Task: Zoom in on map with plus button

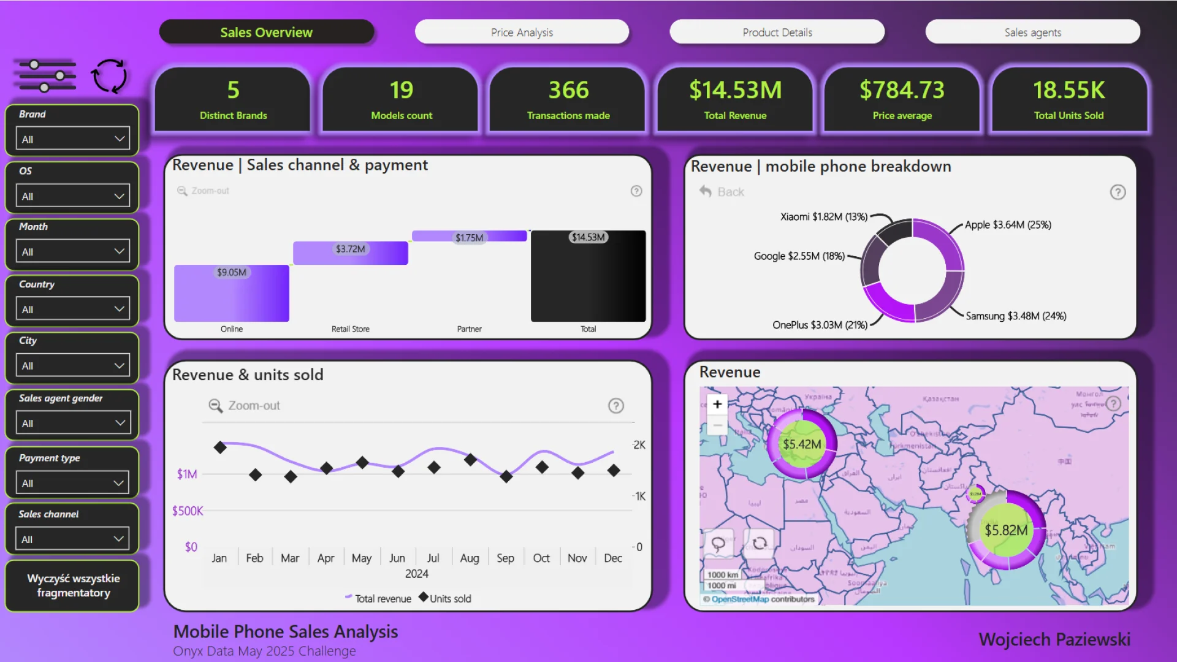Action: [717, 404]
